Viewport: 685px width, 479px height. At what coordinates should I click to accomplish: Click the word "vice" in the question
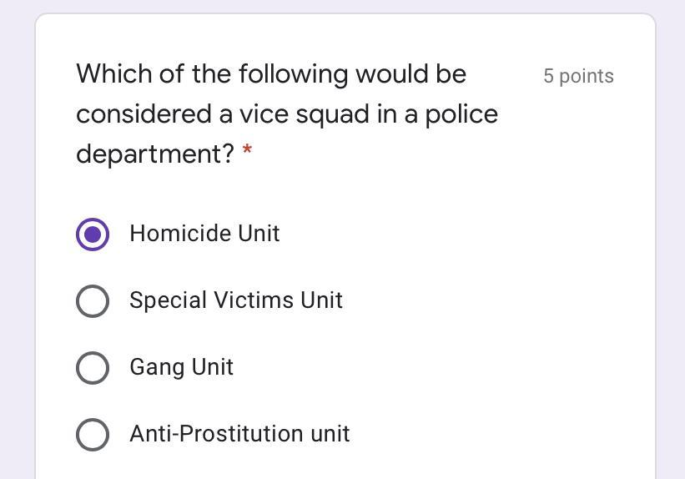coord(264,114)
